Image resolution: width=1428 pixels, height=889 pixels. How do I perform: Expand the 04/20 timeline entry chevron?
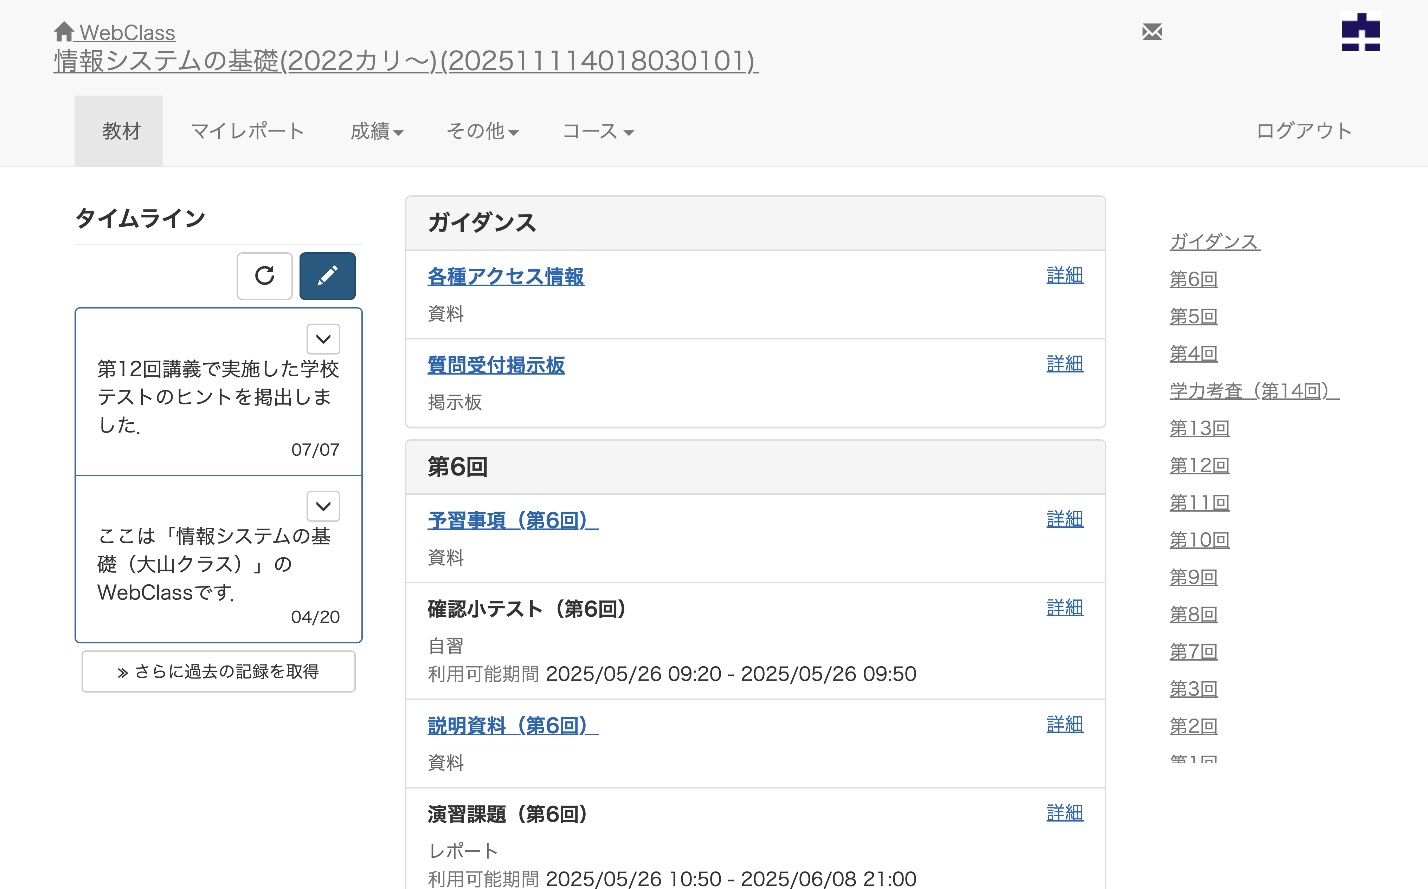(323, 506)
